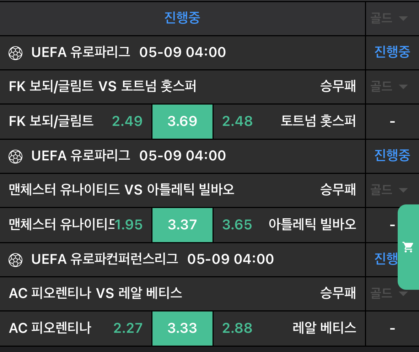Click soccer ball icon for Bodø/Glimt match
Image resolution: width=419 pixels, height=352 pixels.
tap(15, 53)
